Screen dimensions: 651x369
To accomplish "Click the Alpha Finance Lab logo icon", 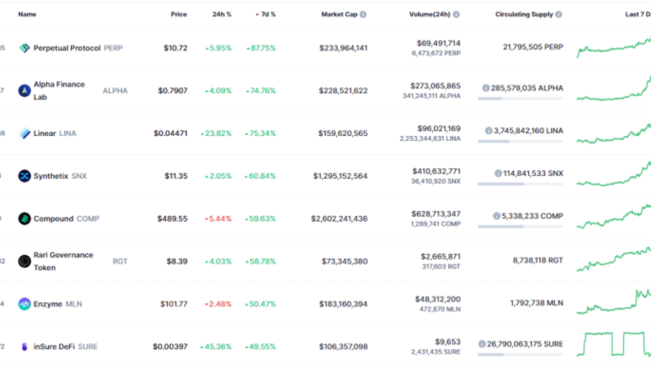I will pyautogui.click(x=24, y=91).
